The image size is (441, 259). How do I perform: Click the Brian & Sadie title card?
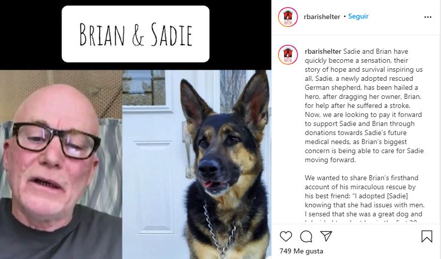coord(135,34)
